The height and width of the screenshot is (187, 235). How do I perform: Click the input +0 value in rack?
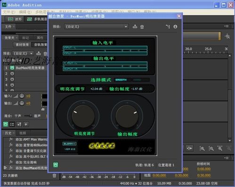coord(28,96)
